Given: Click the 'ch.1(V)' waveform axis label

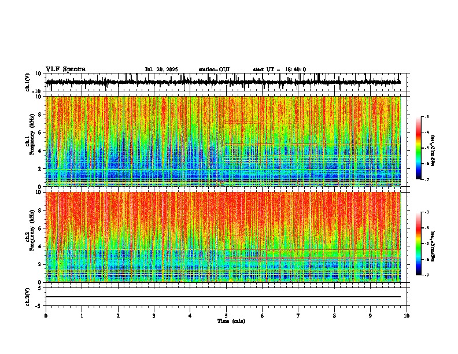Looking at the screenshot, I should point(28,82).
